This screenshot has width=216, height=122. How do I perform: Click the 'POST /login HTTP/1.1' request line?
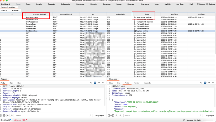[x=14, y=86]
